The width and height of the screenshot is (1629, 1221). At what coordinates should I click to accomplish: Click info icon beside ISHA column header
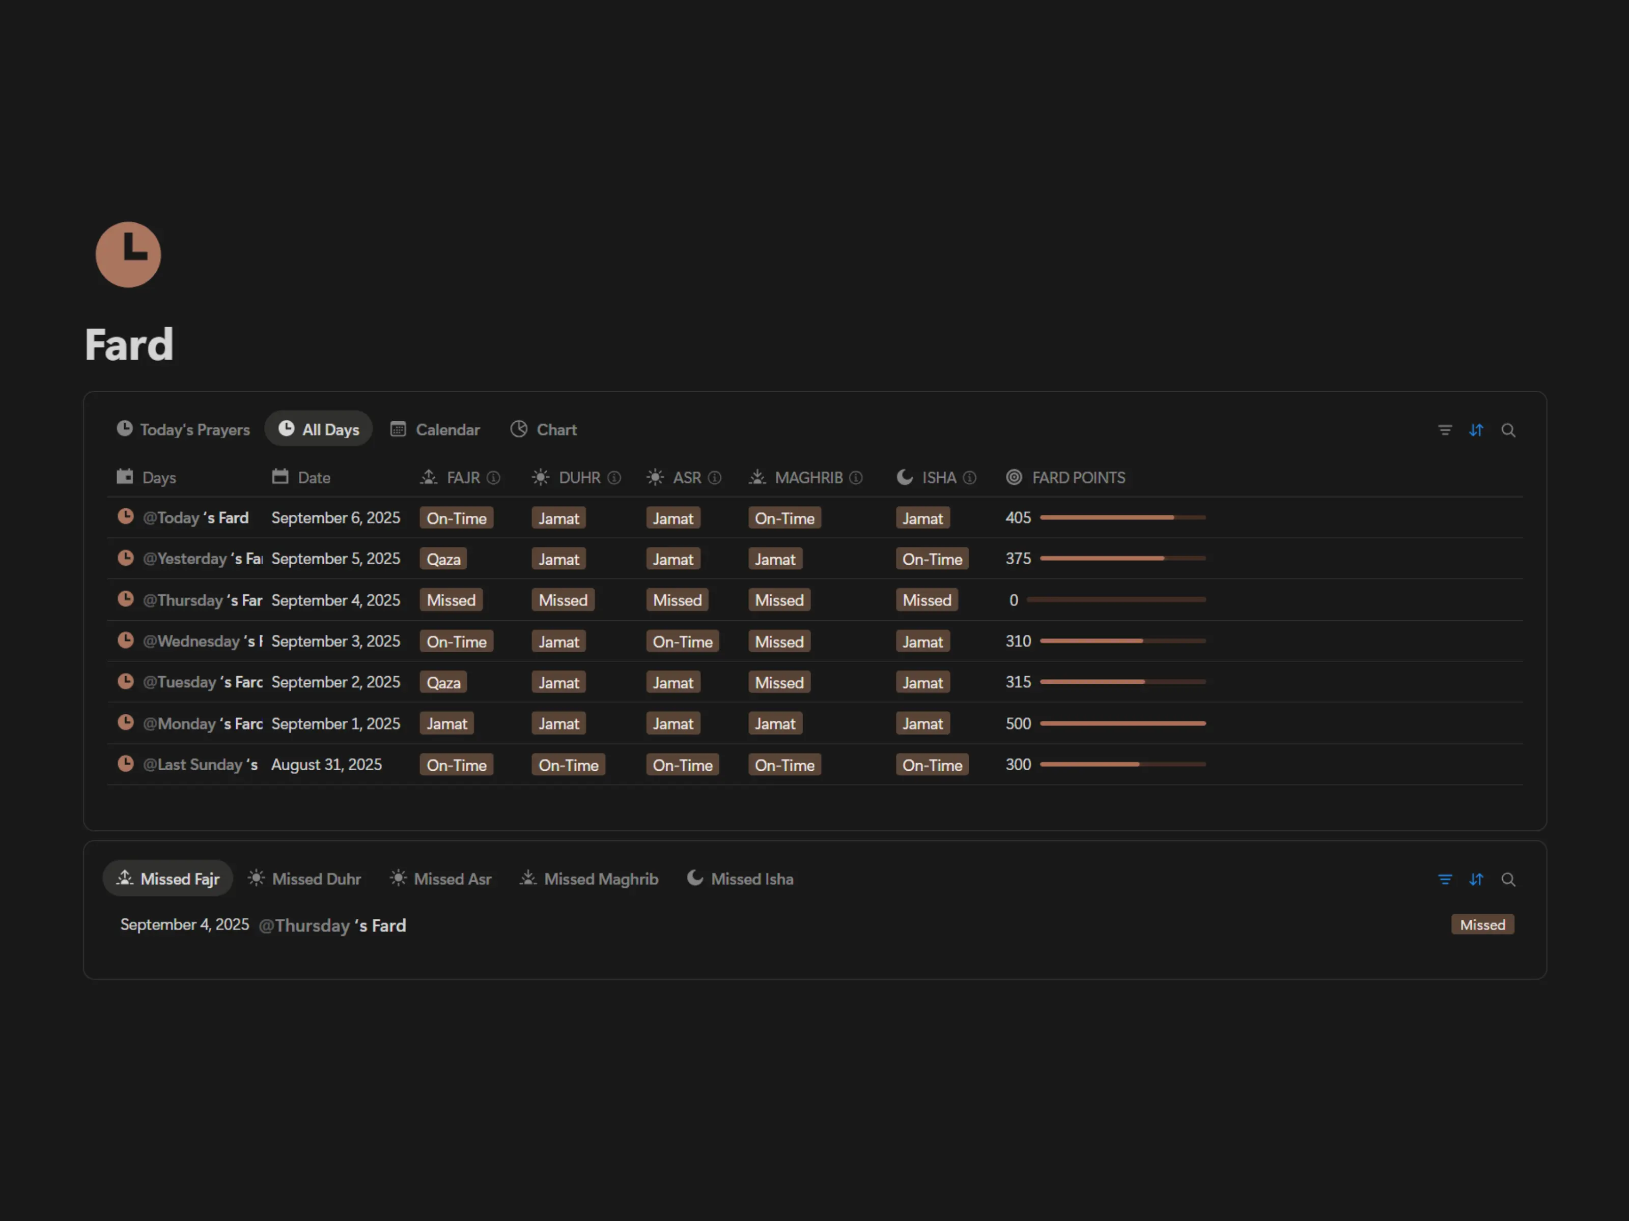(x=969, y=478)
